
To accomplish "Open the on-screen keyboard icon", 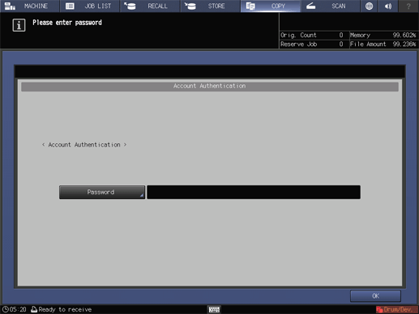I will (x=214, y=309).
